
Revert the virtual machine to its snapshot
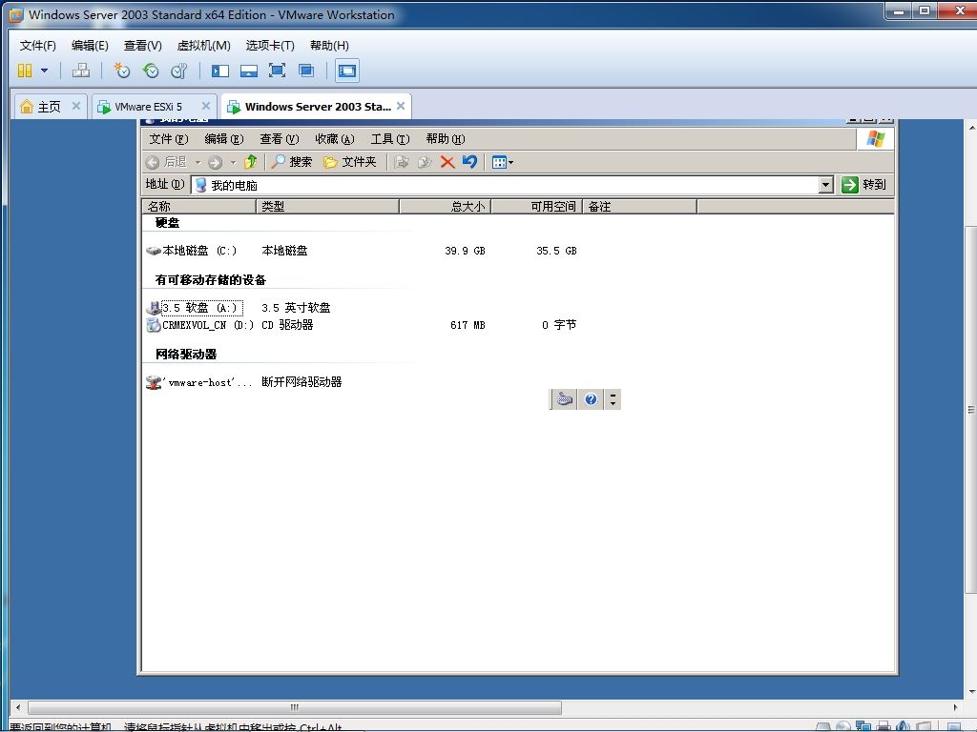151,71
